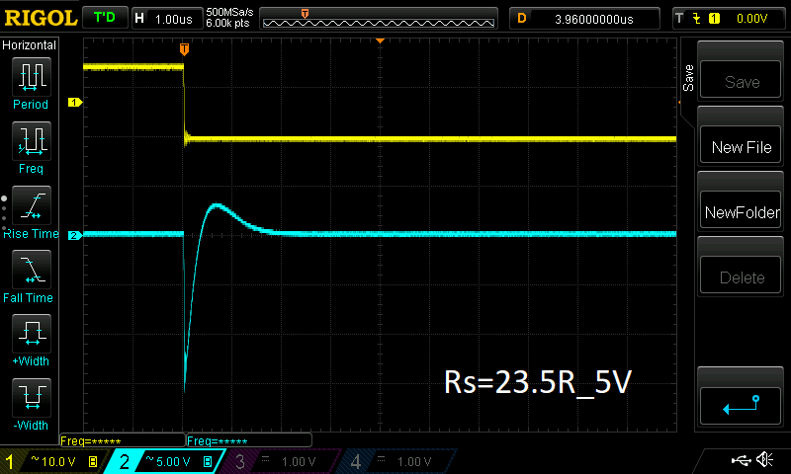Click the T'D trigger status indicator
This screenshot has height=474, width=791.
point(105,18)
